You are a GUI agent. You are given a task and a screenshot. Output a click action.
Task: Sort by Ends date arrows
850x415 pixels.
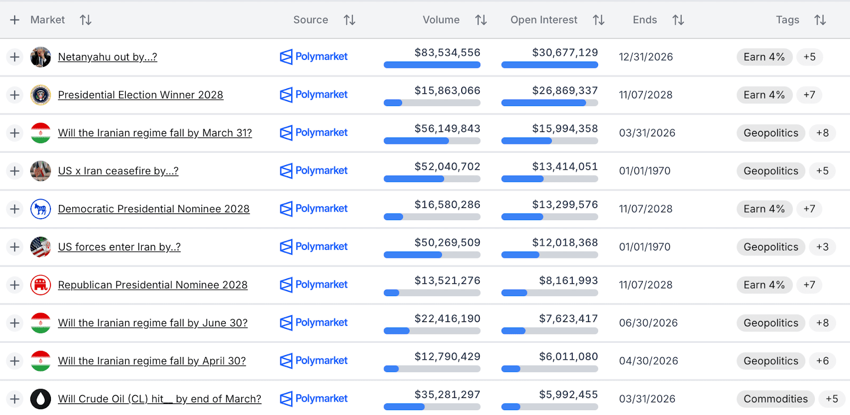click(x=678, y=20)
